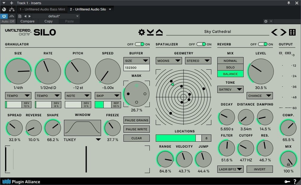Open the SATREV tone dropdown
The width and height of the screenshot is (301, 185).
(230, 89)
